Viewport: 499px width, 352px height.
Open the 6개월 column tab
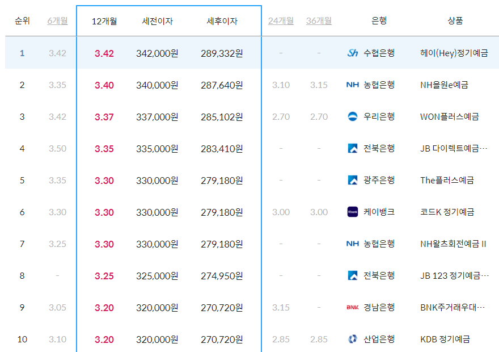tap(58, 21)
